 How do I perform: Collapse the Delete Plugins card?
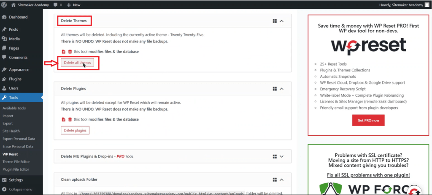pyautogui.click(x=281, y=89)
